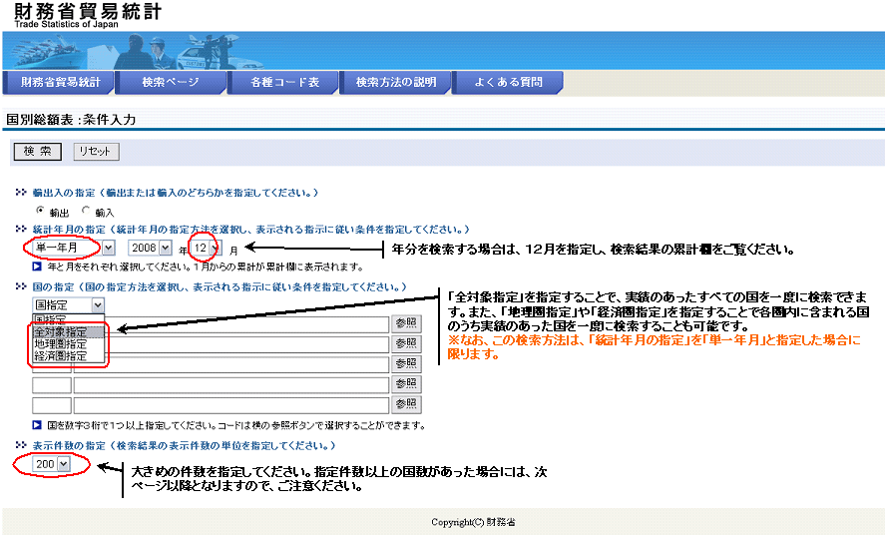Open the 200 display count dropdown
This screenshot has width=885, height=535.
51,463
